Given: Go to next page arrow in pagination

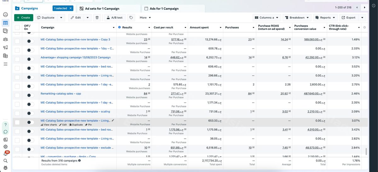Looking at the screenshot, I should 365,7.
